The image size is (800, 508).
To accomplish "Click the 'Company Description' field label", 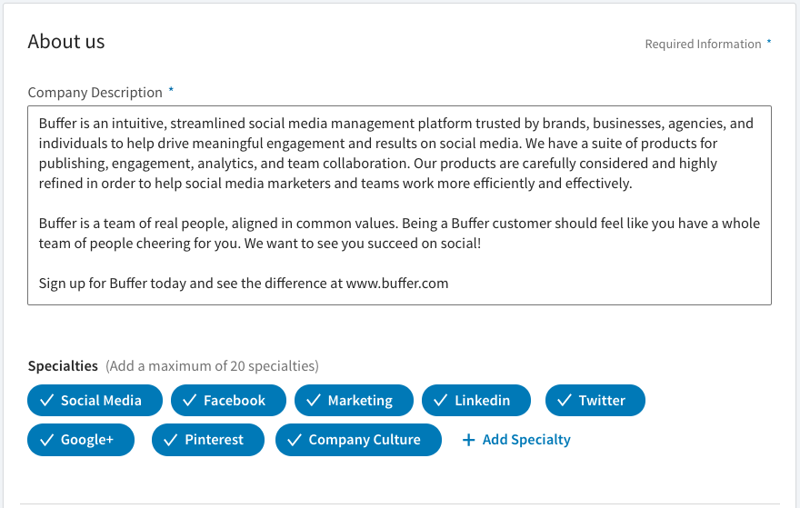I will [95, 93].
